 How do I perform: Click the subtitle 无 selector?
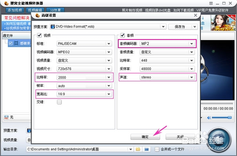coord(17,117)
